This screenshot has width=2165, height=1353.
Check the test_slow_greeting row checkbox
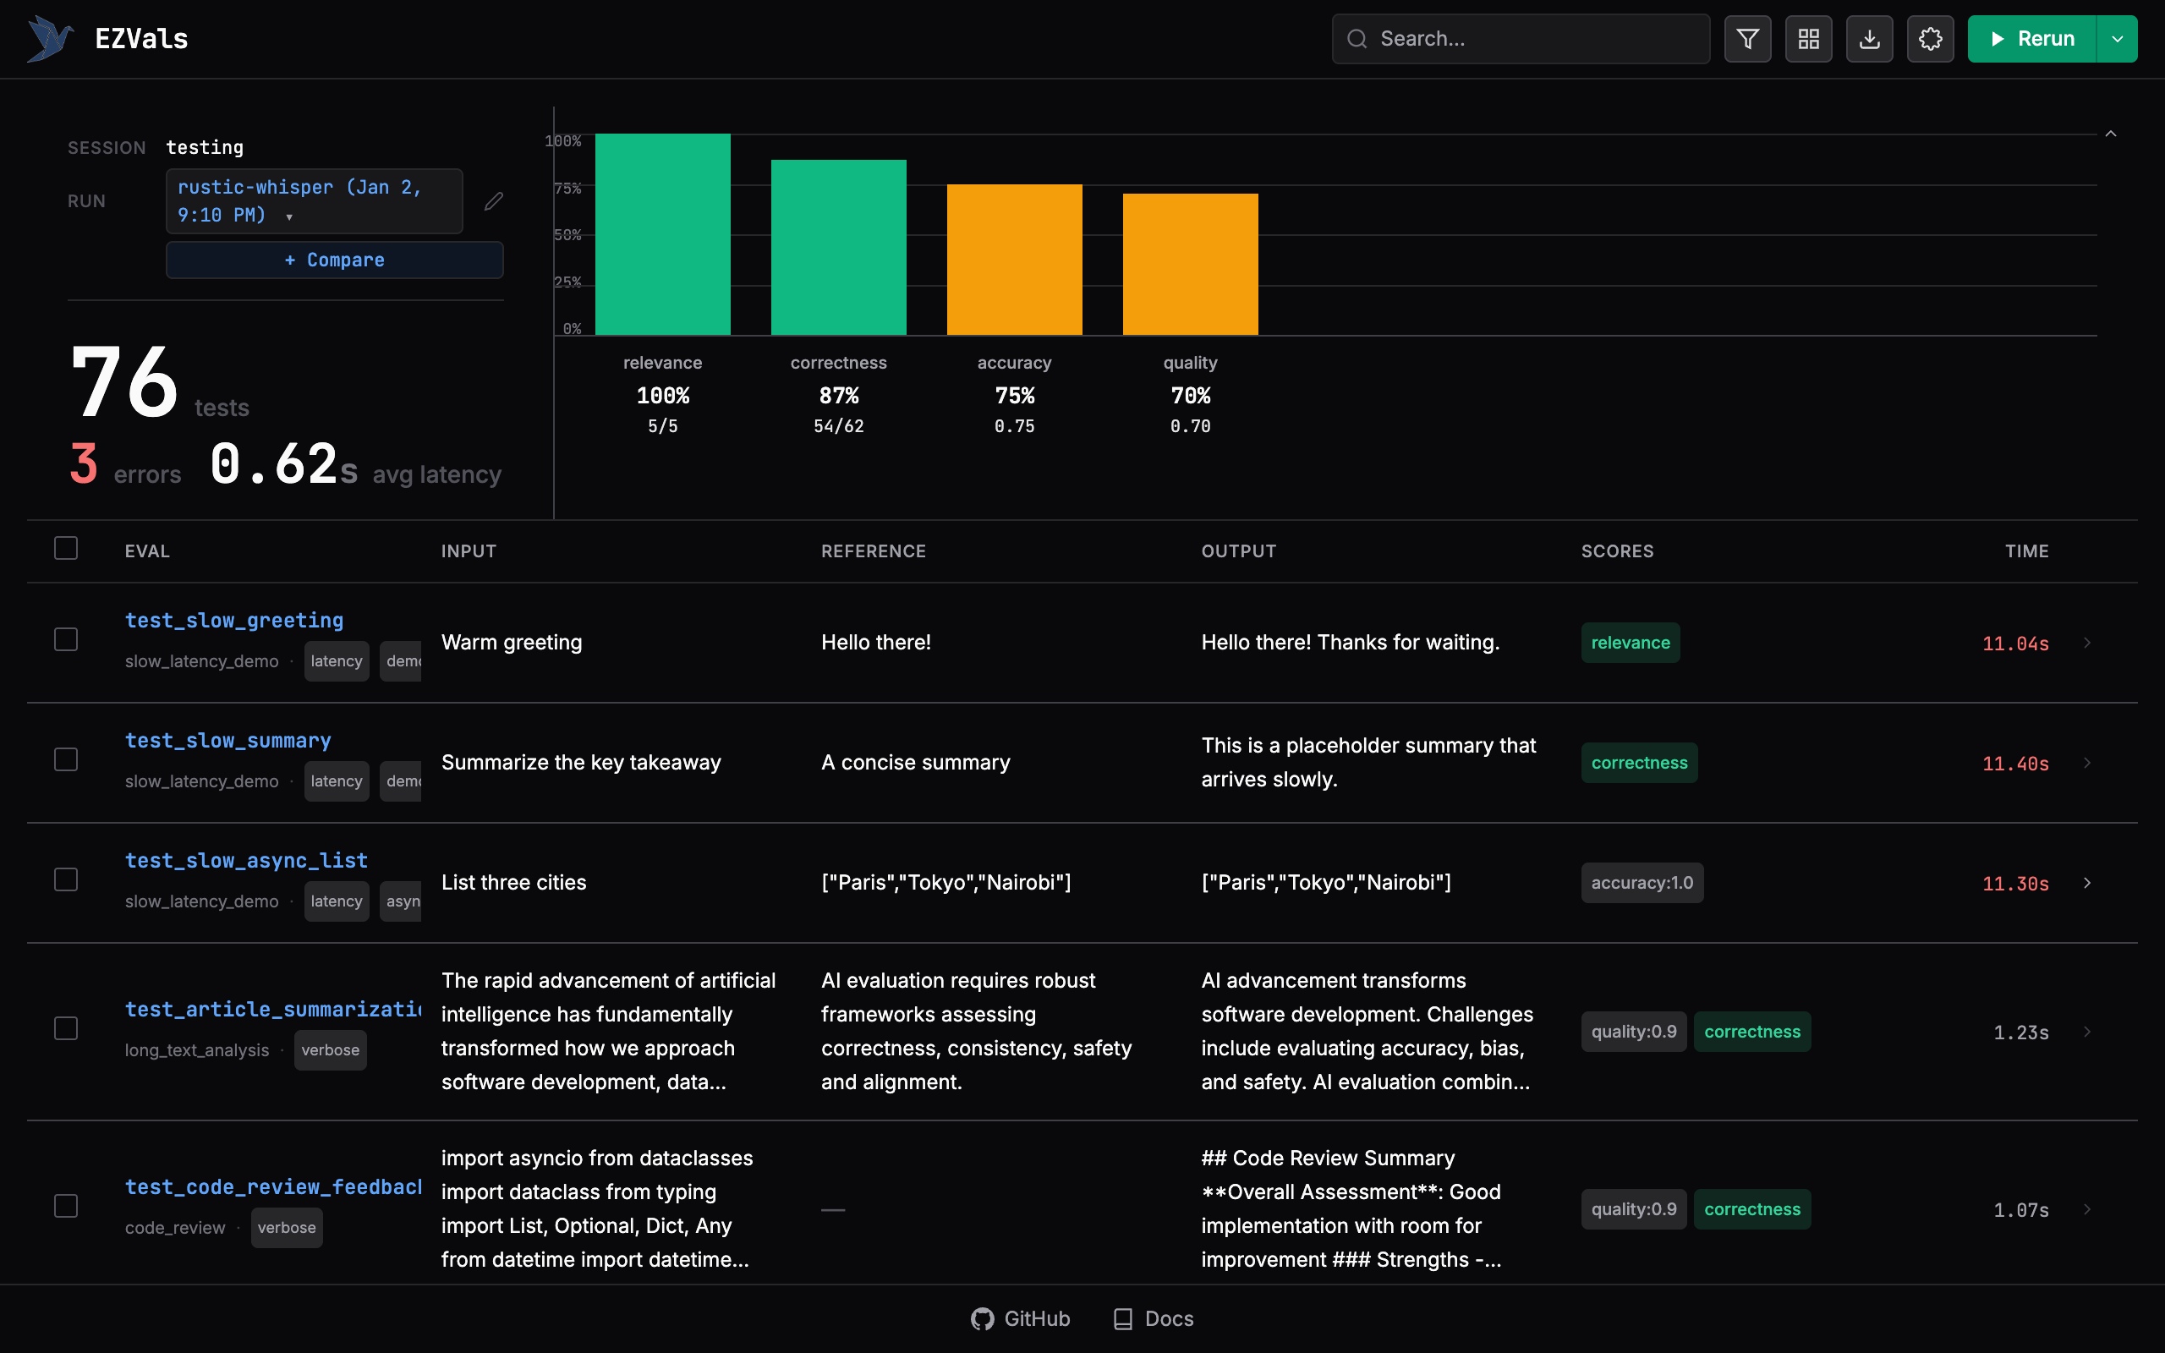[x=65, y=639]
